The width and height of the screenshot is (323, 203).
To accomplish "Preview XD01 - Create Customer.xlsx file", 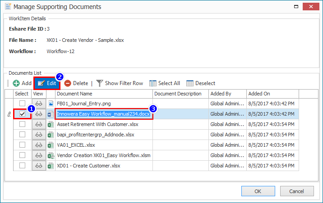I will pyautogui.click(x=39, y=166).
